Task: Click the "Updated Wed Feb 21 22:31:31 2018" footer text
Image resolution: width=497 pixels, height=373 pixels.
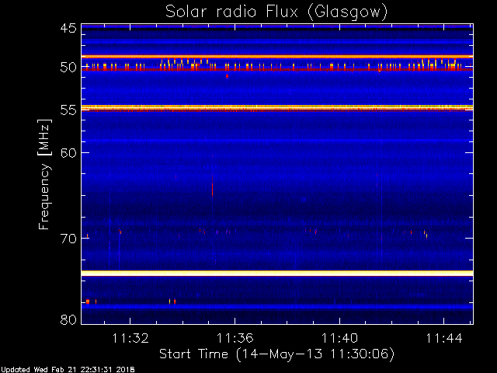Action: (68, 370)
